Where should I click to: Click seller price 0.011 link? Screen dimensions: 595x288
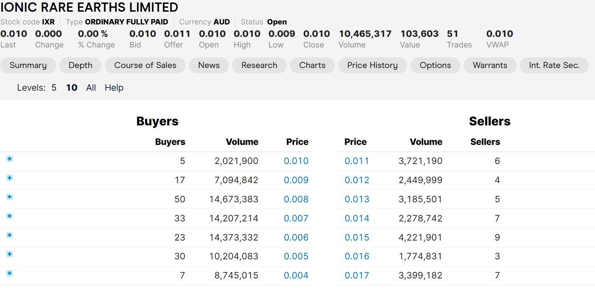[x=357, y=161]
